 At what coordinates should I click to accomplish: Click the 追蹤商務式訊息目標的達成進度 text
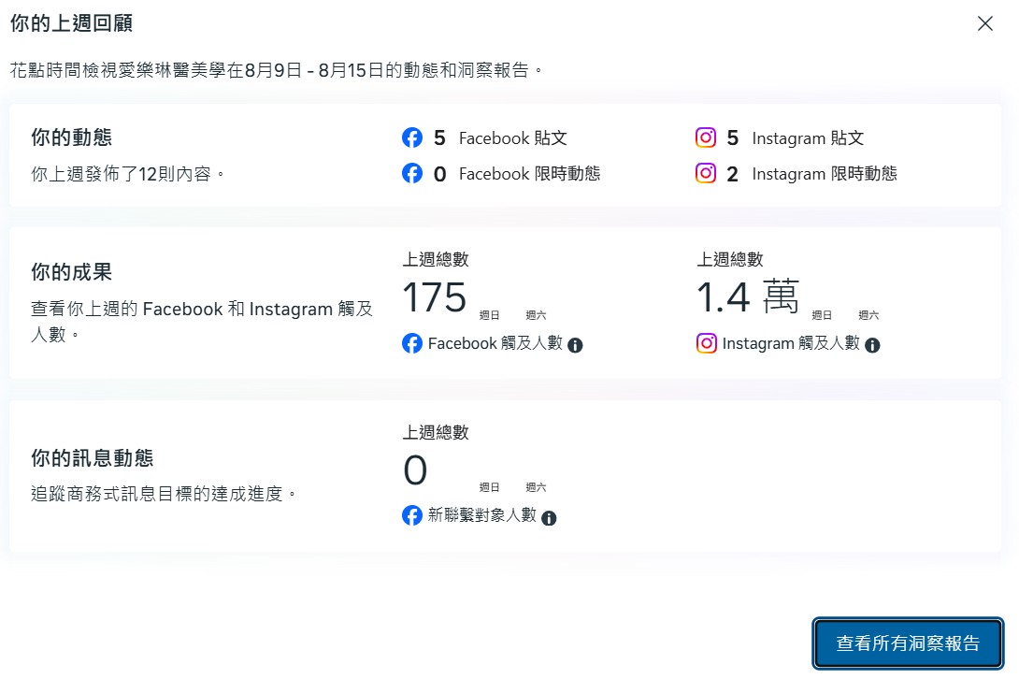[x=164, y=495]
